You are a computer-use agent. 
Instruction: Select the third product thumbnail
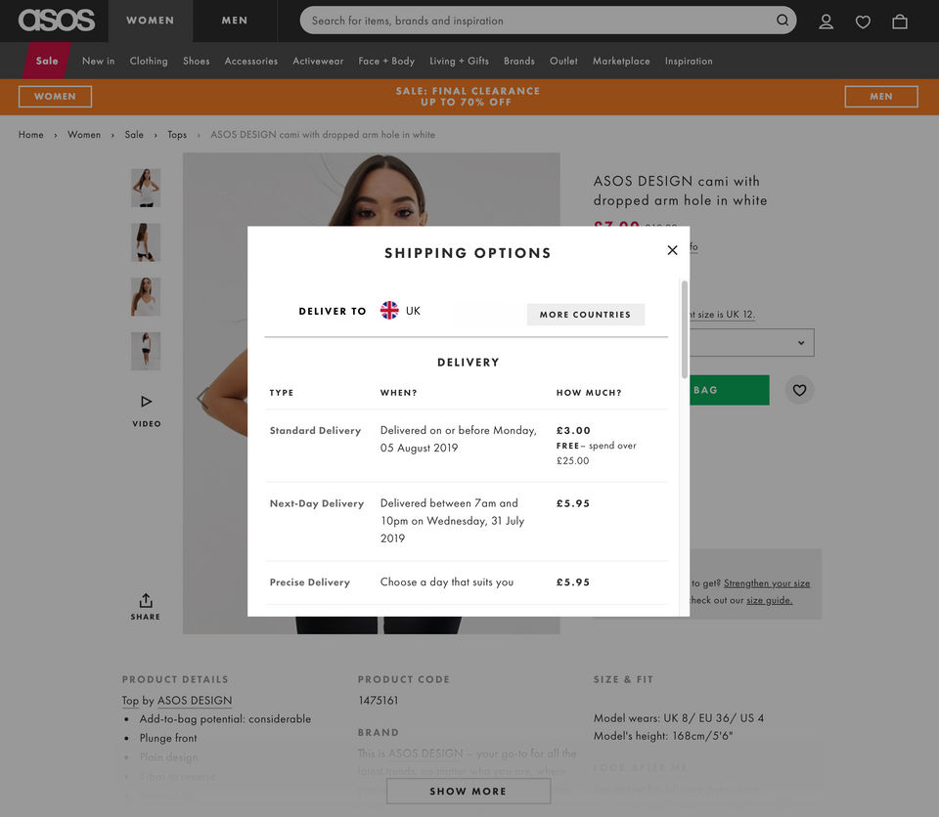click(146, 297)
